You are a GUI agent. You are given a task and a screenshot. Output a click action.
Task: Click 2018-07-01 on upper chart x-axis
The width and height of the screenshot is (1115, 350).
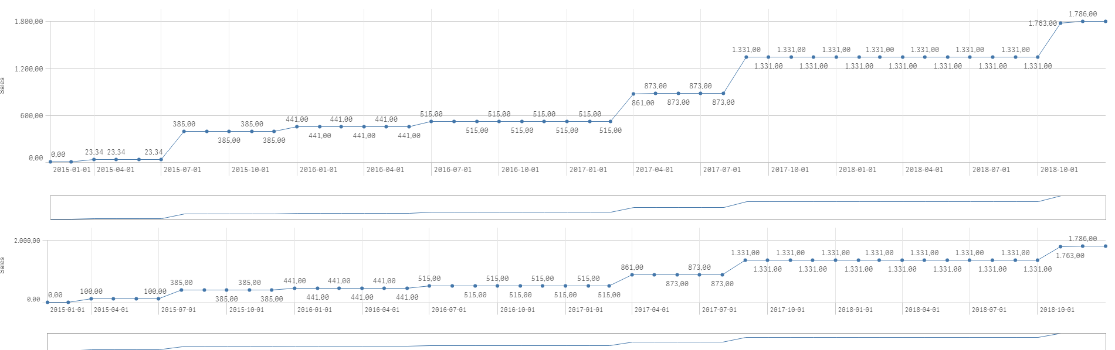[991, 170]
